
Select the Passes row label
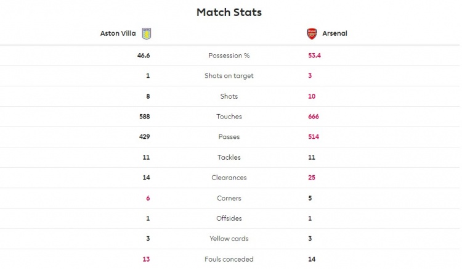pos(229,137)
